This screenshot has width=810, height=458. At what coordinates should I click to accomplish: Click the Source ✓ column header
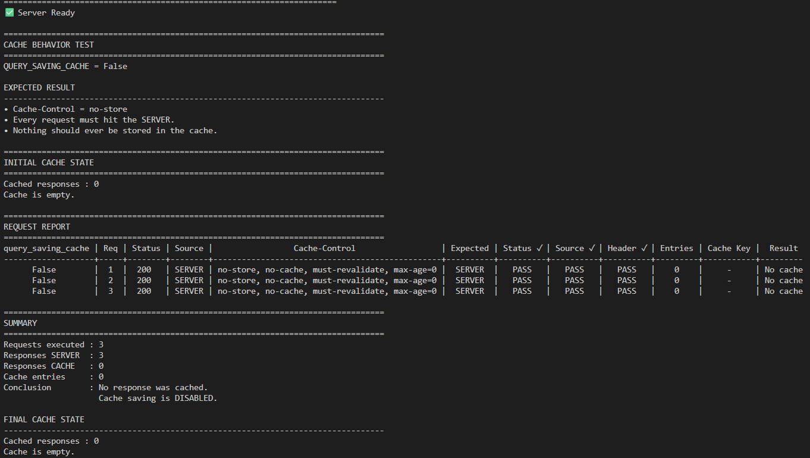coord(574,248)
